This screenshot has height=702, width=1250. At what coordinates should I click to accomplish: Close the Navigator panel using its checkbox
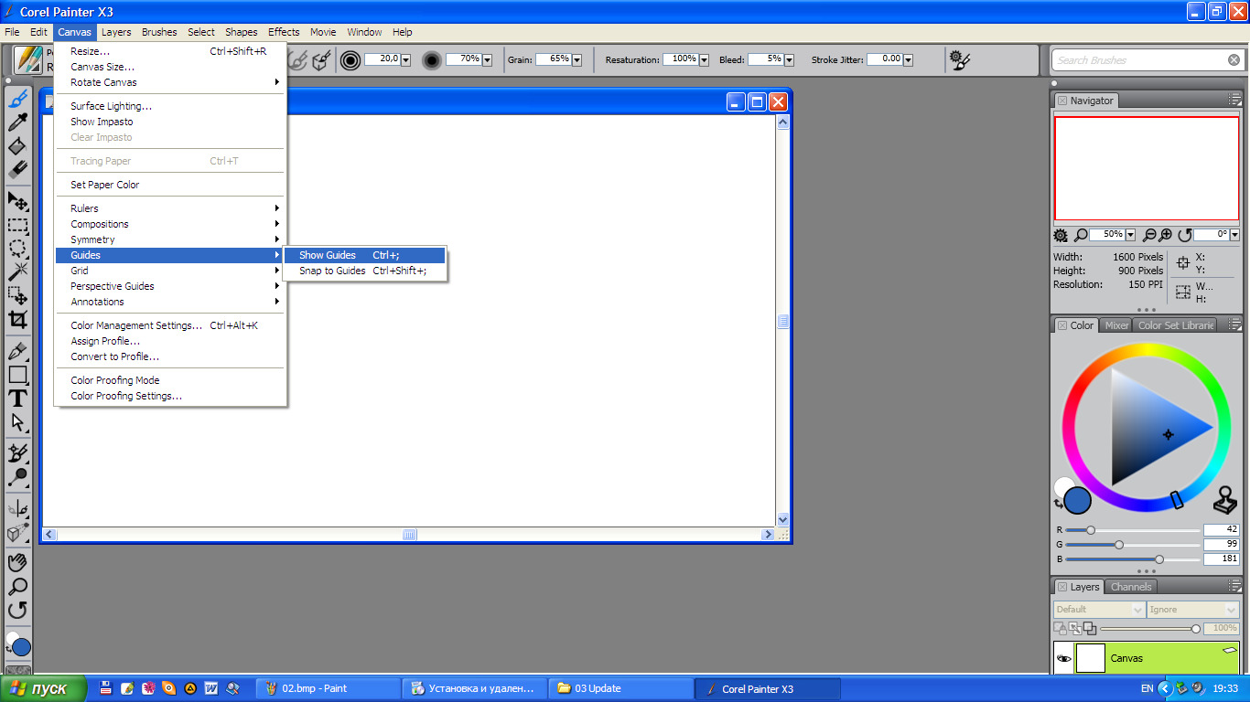[1061, 101]
